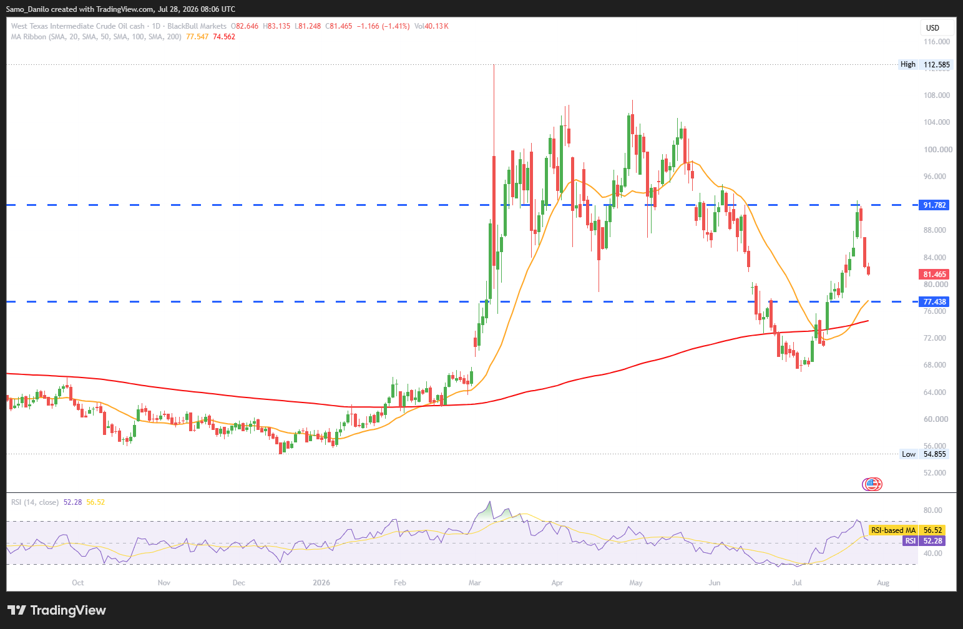The height and width of the screenshot is (629, 963).
Task: Click the change value −1.166 (−1.41%)
Action: (x=383, y=26)
